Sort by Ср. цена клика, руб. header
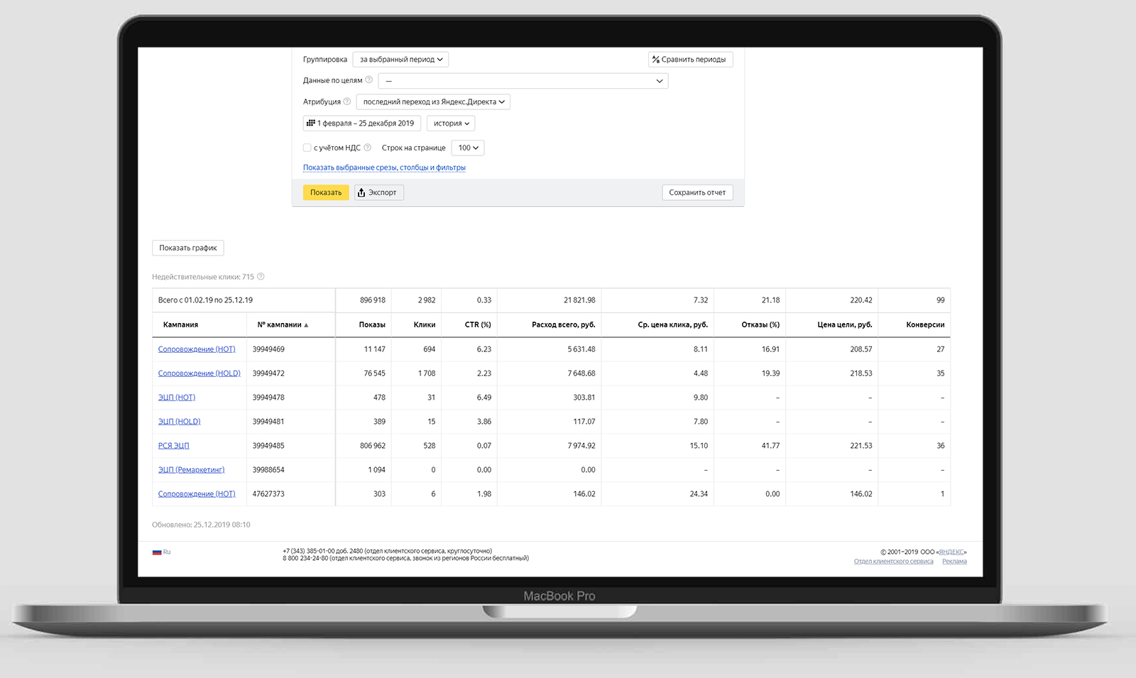This screenshot has width=1136, height=678. pyautogui.click(x=673, y=325)
